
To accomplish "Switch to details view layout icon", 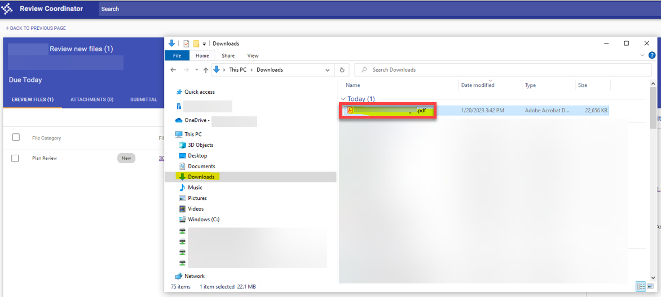I will click(x=641, y=287).
